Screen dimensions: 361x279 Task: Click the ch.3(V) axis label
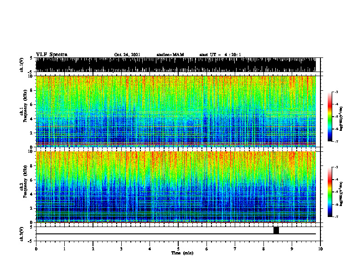21,234
